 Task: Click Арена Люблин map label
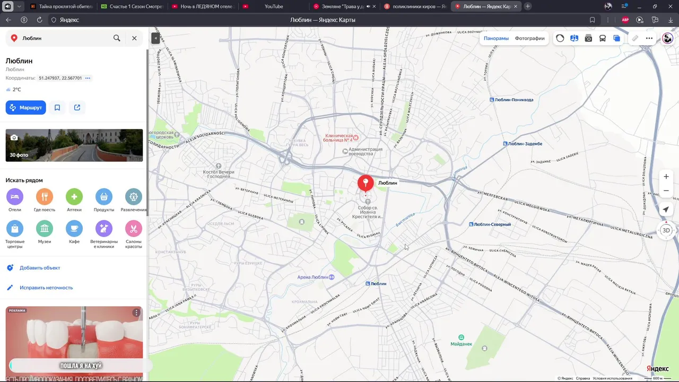316,277
